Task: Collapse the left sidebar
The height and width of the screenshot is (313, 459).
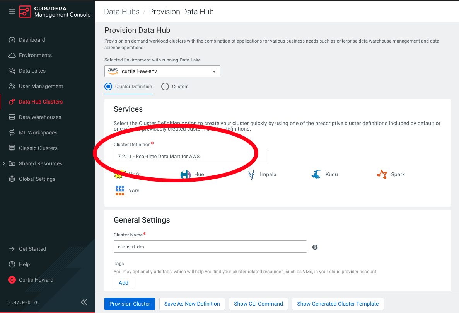Action: [84, 302]
